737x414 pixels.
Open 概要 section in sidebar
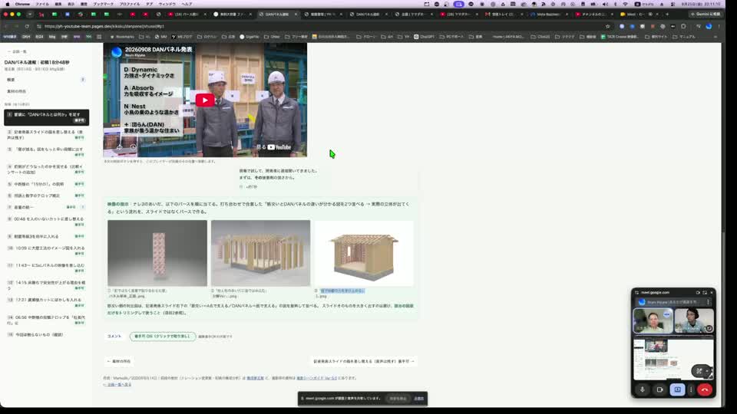[45, 80]
